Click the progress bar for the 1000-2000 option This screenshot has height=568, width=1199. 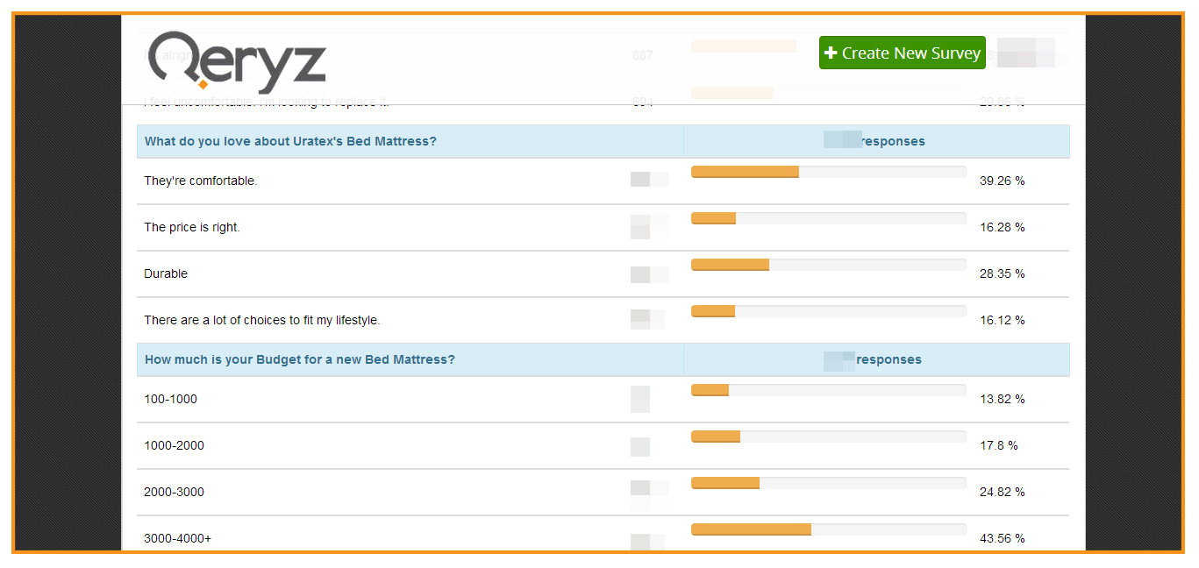[x=828, y=436]
